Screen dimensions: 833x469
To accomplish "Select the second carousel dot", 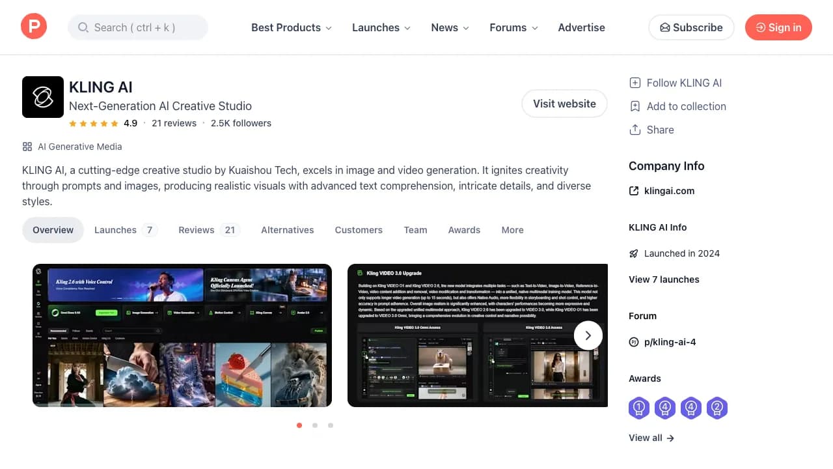I will tap(315, 425).
